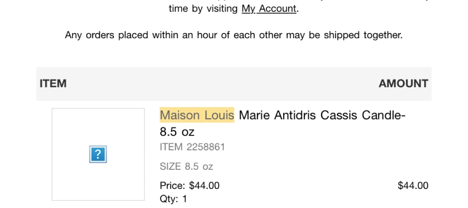Select the empty product image placeholder box
Image resolution: width=468 pixels, height=208 pixels.
pos(98,155)
